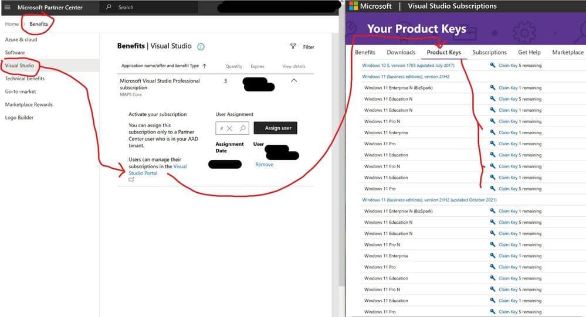The width and height of the screenshot is (586, 317).
Task: Open the Subscriptions tab
Action: pos(490,52)
